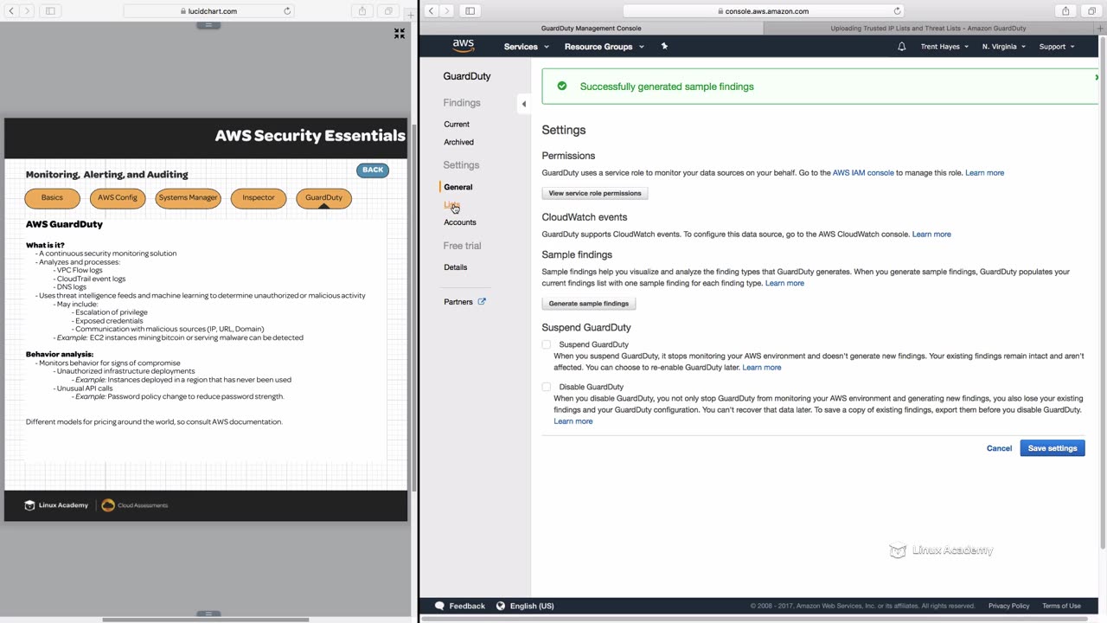
Task: Click the pin shortcut icon in AWS navbar
Action: [664, 46]
